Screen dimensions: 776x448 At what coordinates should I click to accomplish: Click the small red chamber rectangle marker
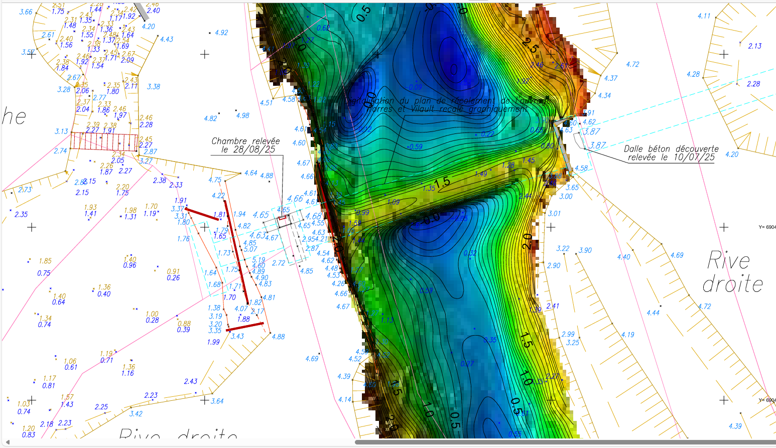tap(283, 218)
